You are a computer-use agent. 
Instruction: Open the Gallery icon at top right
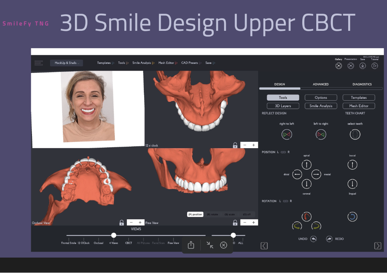point(339,65)
